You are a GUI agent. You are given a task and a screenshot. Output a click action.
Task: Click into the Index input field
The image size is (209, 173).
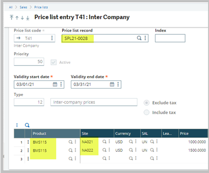tap(170, 38)
